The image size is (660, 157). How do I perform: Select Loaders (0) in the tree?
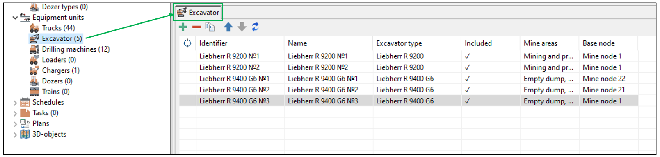(59, 60)
